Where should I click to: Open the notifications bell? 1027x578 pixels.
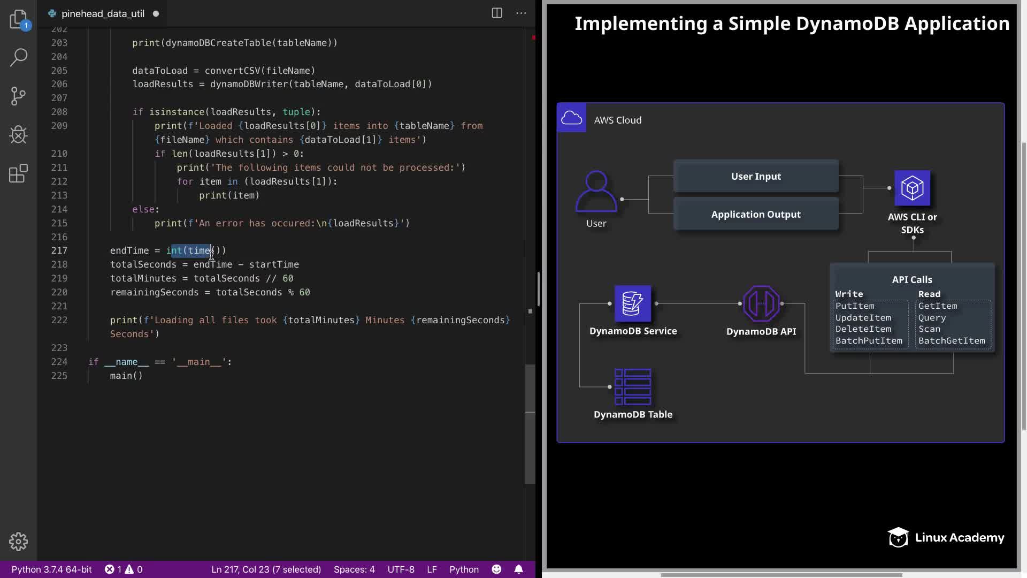click(518, 569)
